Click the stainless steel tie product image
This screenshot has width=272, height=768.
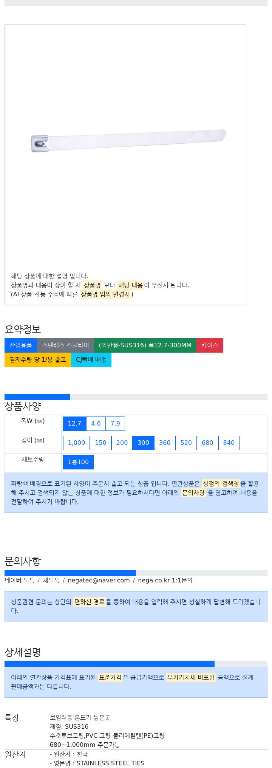(x=128, y=141)
